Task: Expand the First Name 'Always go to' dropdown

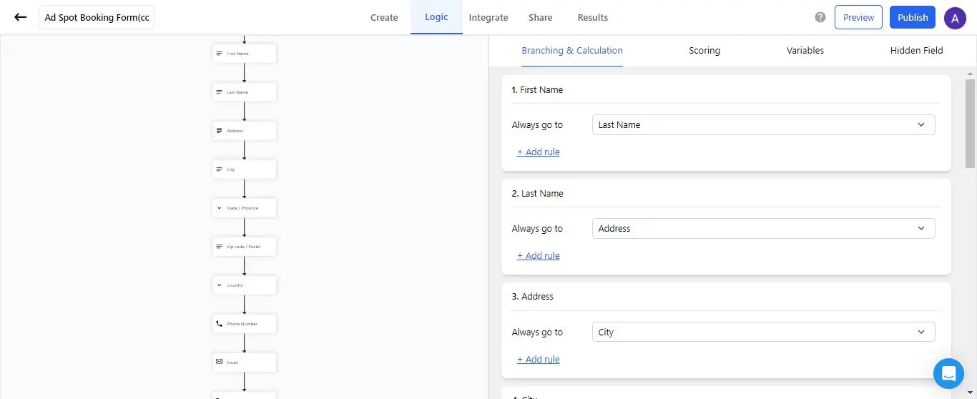Action: coord(763,125)
